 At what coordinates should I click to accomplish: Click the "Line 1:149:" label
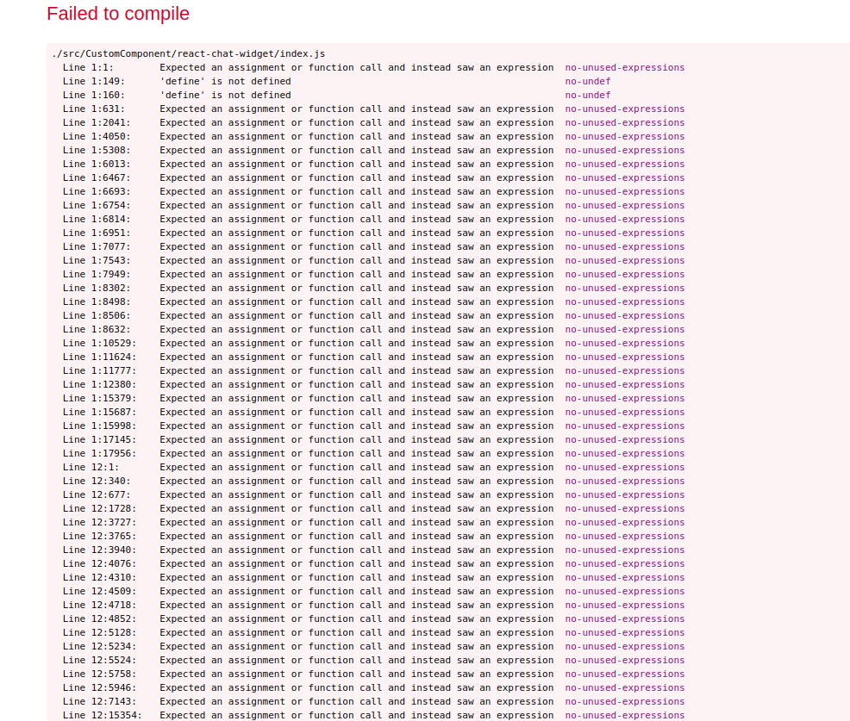pos(94,81)
